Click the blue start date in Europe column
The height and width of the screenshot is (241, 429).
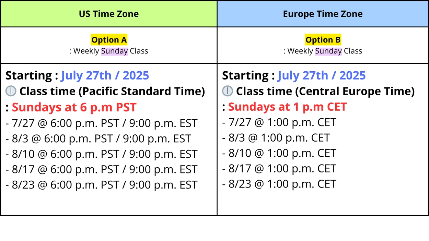[322, 75]
